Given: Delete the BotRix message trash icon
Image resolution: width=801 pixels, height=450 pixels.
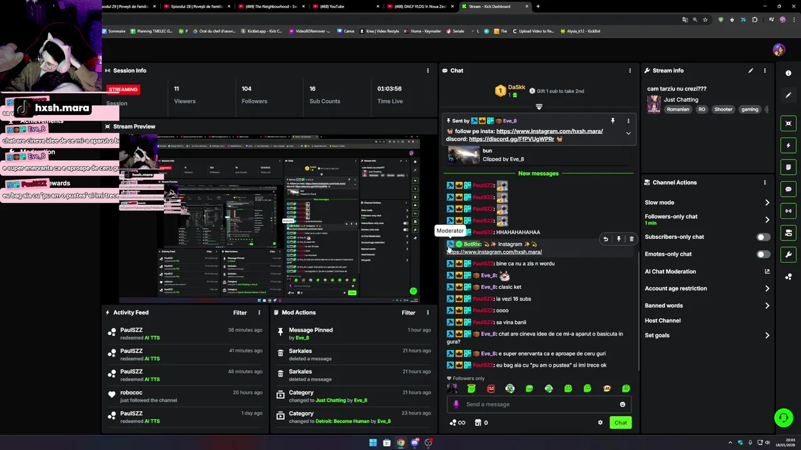Looking at the screenshot, I should [x=631, y=239].
